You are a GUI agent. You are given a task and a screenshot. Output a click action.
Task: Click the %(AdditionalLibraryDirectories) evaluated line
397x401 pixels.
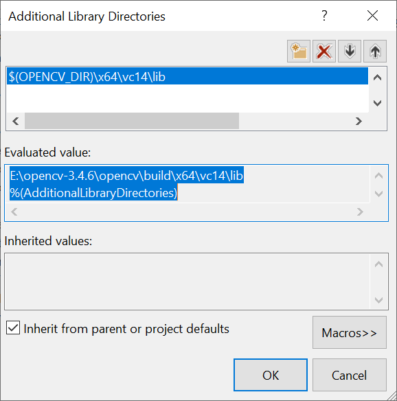click(93, 192)
